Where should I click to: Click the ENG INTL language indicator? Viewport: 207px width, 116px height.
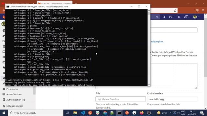(183, 113)
